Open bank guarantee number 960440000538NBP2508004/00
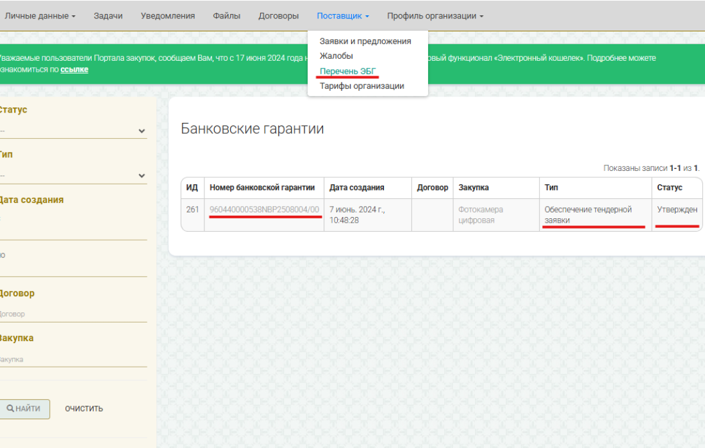The width and height of the screenshot is (705, 448). point(264,209)
